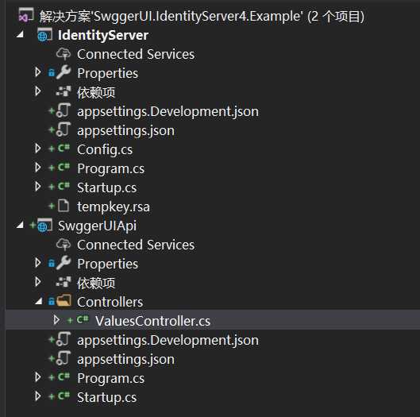Click SwggerUIApi's Properties wrench icon
The image size is (420, 417).
pyautogui.click(x=64, y=263)
